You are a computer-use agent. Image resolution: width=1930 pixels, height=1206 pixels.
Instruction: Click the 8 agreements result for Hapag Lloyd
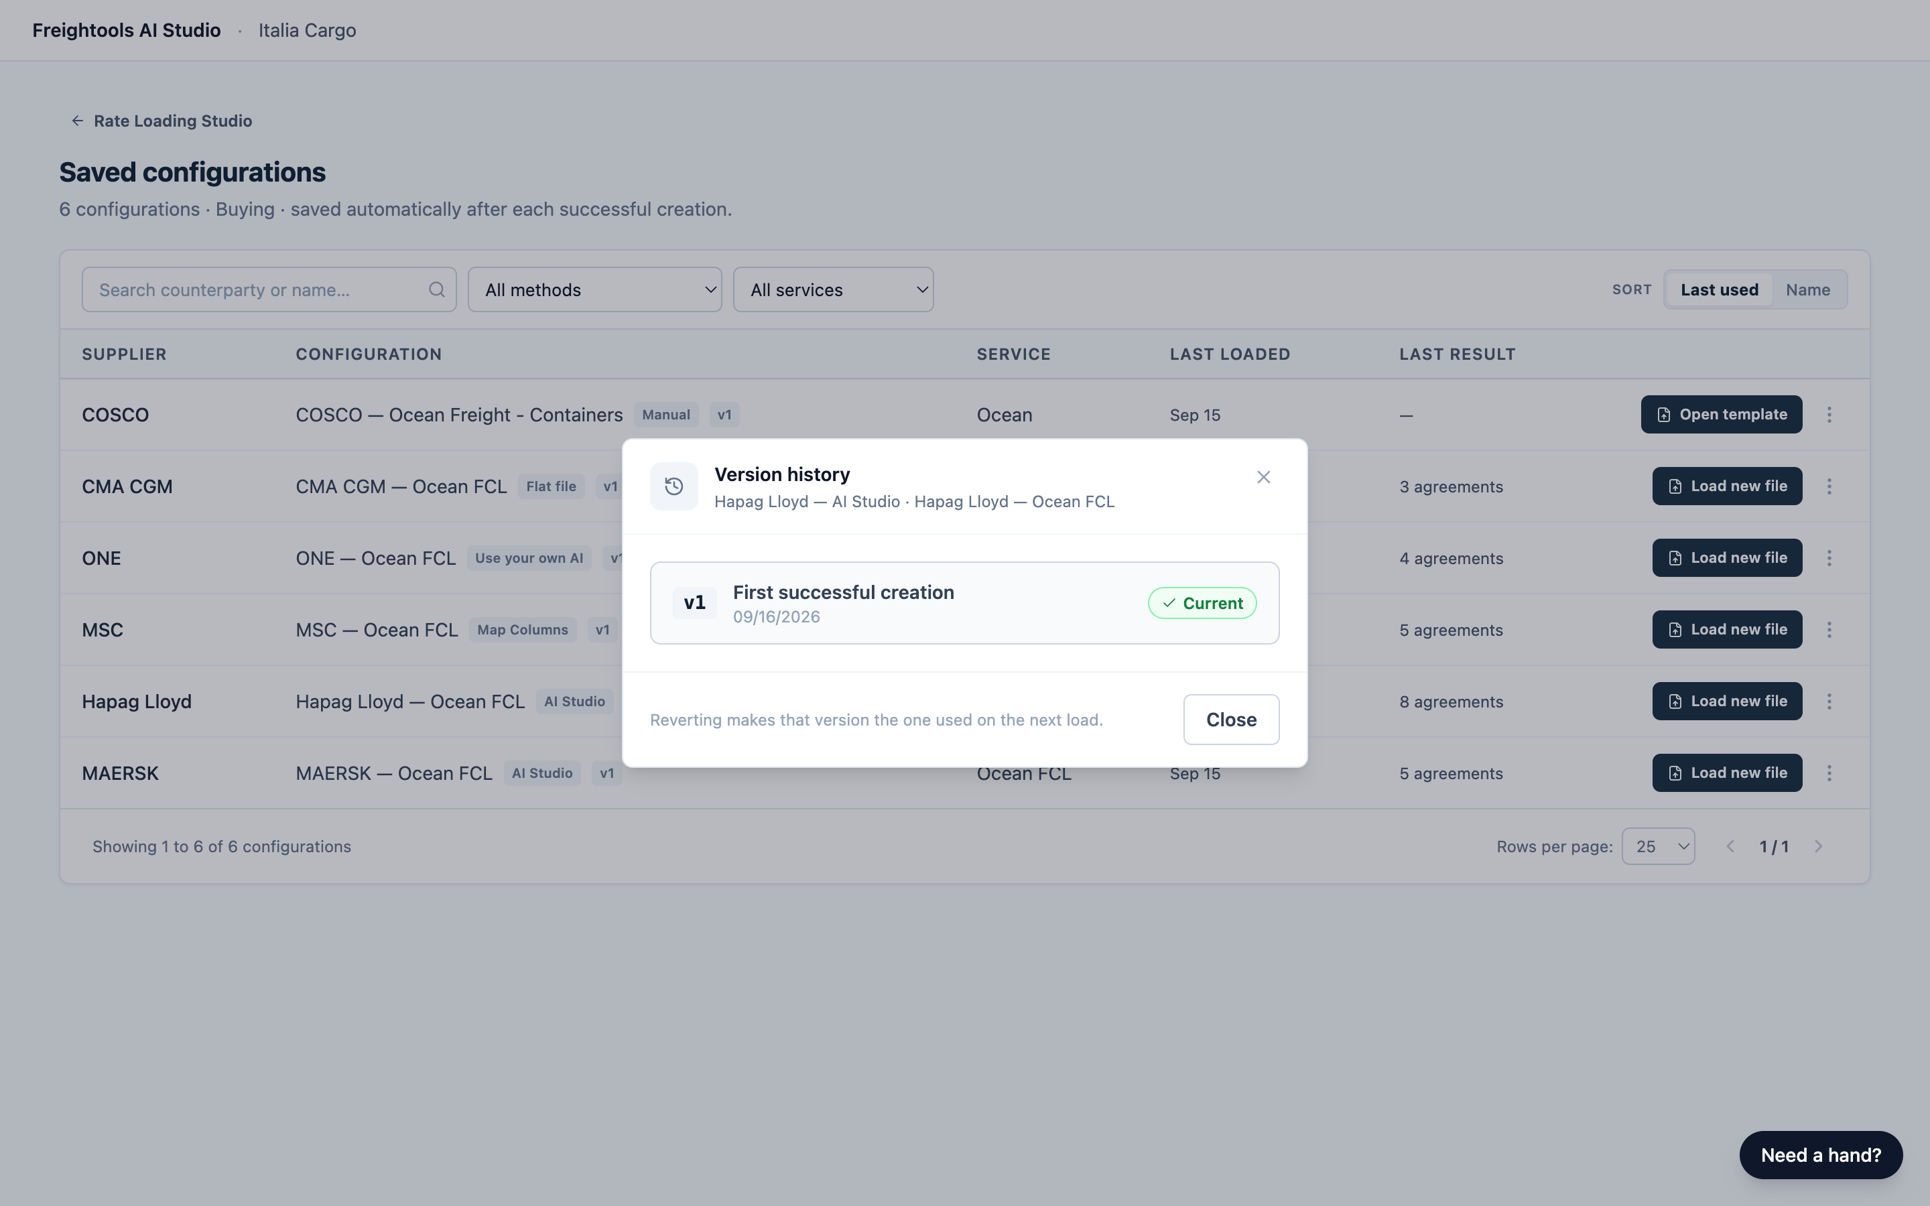(x=1451, y=702)
